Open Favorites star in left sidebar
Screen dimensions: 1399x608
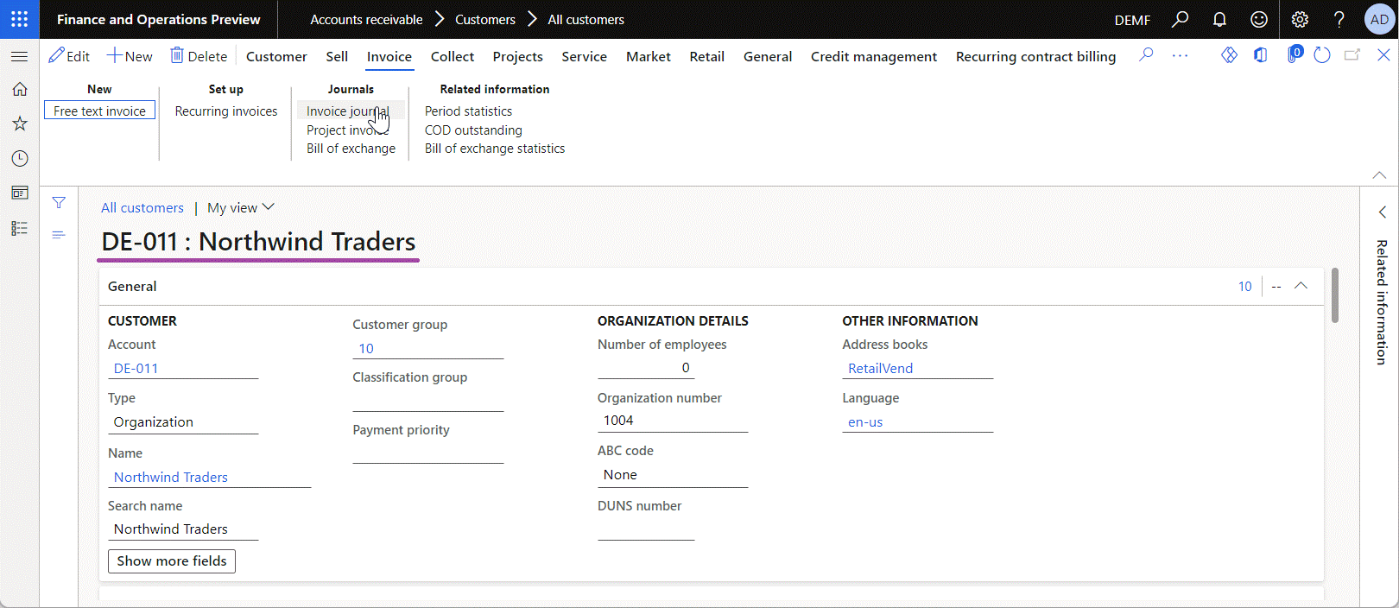[19, 123]
